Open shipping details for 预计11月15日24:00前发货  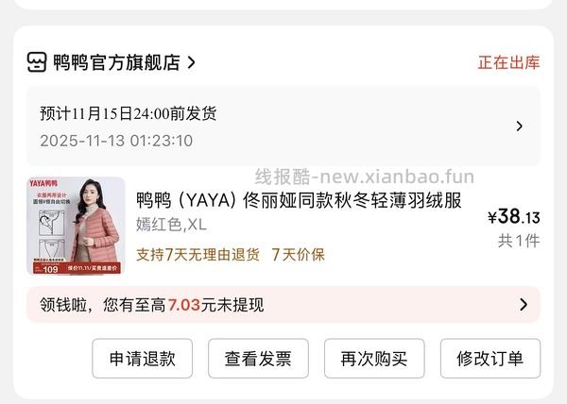tap(283, 126)
